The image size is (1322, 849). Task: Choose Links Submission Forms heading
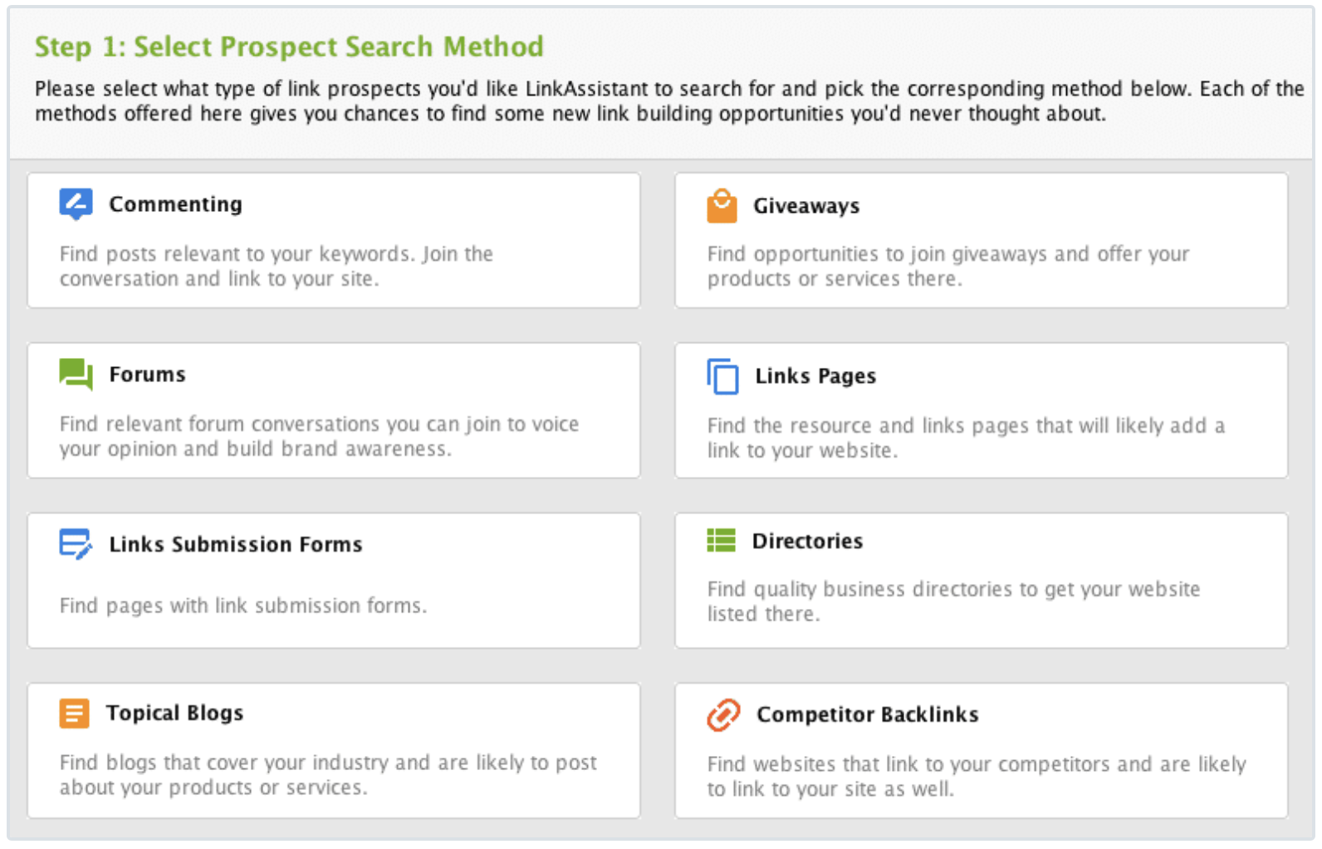(235, 545)
